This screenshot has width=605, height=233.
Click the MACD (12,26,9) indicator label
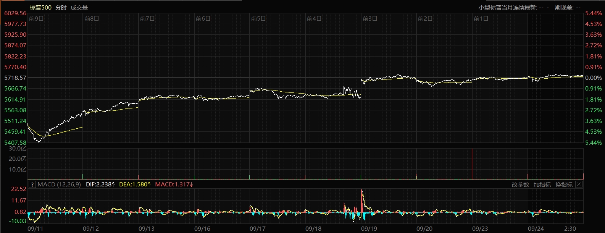point(59,184)
